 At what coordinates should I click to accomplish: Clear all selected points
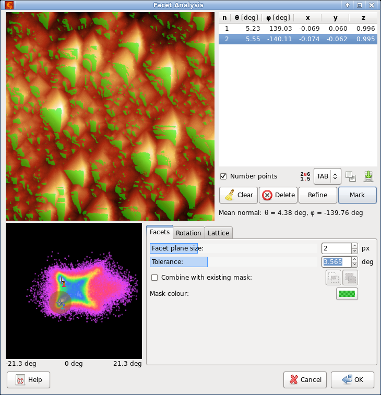(x=239, y=195)
